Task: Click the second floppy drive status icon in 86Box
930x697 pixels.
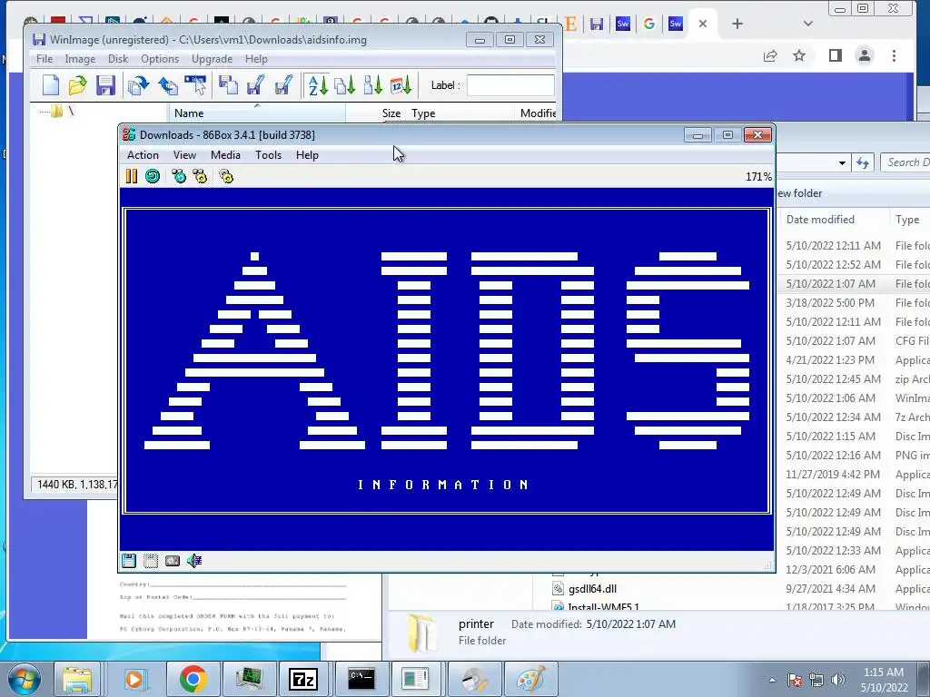Action: coord(151,561)
